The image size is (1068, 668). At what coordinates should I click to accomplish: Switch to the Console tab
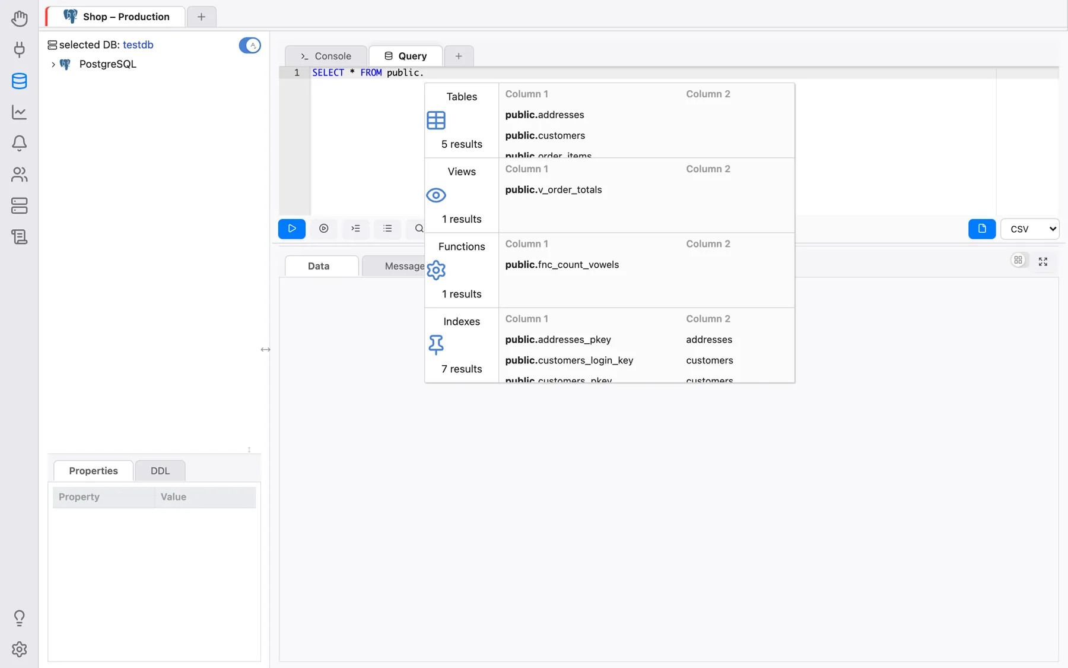[326, 56]
